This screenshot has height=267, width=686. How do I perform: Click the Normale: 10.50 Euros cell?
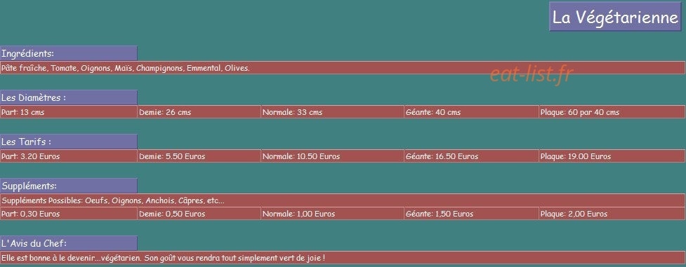coord(333,156)
